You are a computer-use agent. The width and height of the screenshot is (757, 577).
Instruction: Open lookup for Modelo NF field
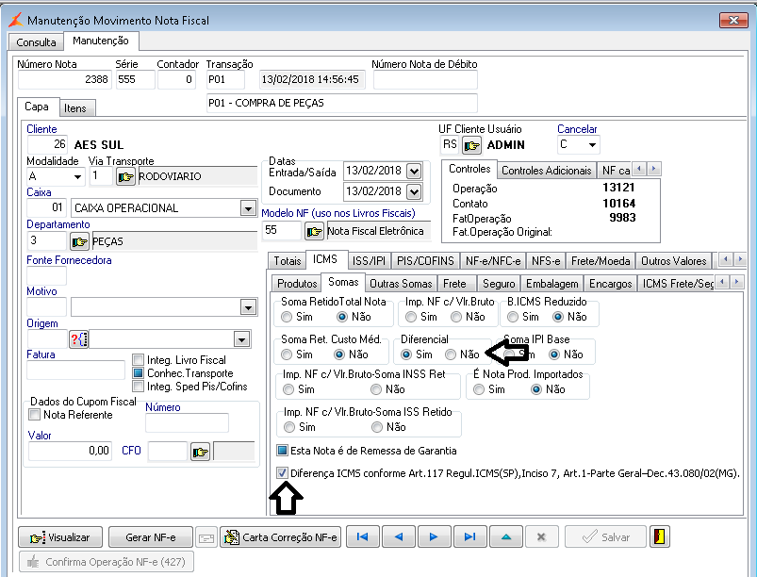(314, 231)
